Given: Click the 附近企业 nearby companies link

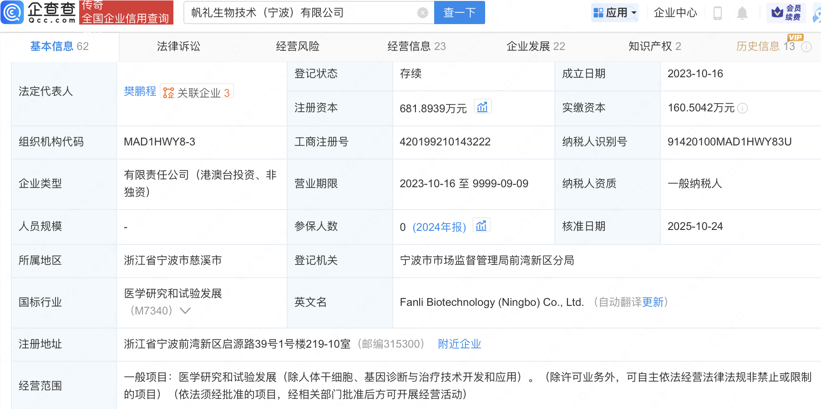Looking at the screenshot, I should (x=459, y=344).
